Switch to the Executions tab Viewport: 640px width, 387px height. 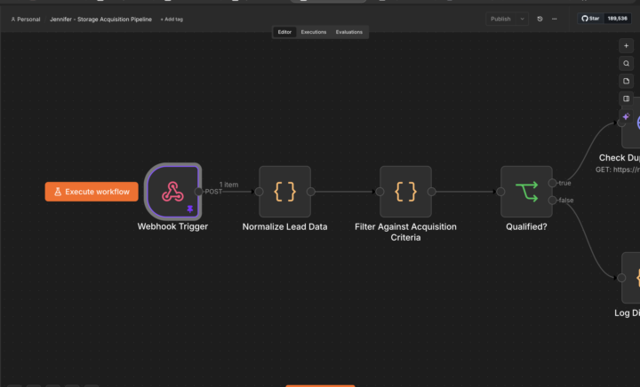(314, 32)
